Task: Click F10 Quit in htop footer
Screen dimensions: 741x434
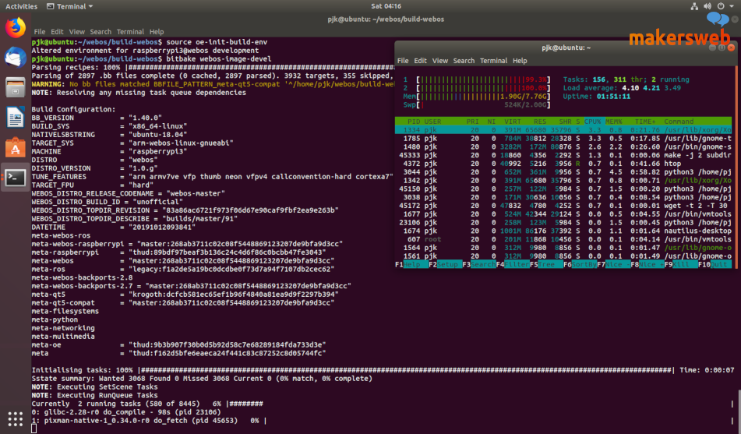Action: pos(714,264)
